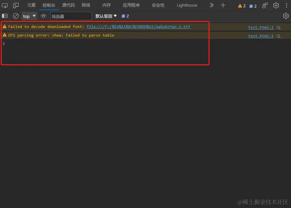Click the issues badge beside 默认级别
291x208 pixels.
click(x=125, y=16)
